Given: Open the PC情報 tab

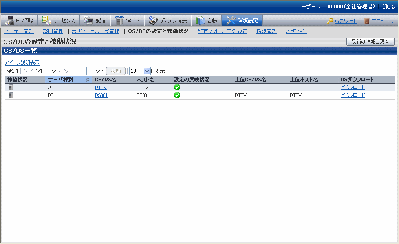Looking at the screenshot, I should click(19, 20).
